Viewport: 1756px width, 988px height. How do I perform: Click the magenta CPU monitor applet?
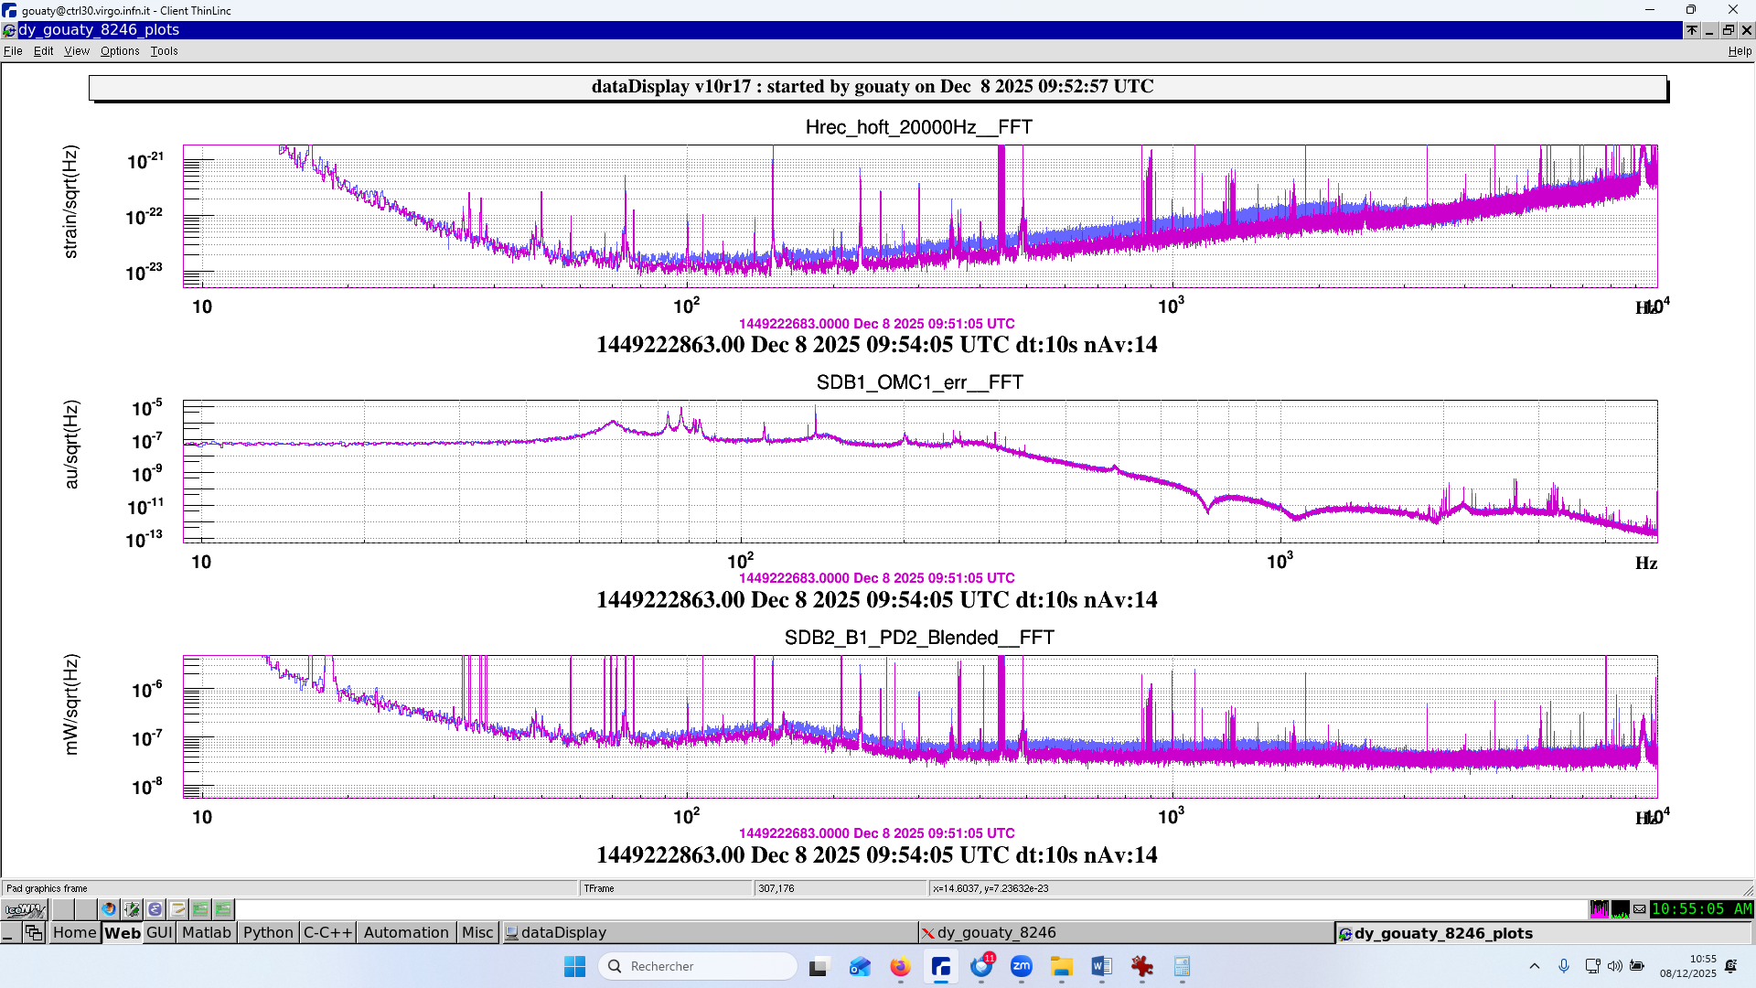(x=1599, y=909)
